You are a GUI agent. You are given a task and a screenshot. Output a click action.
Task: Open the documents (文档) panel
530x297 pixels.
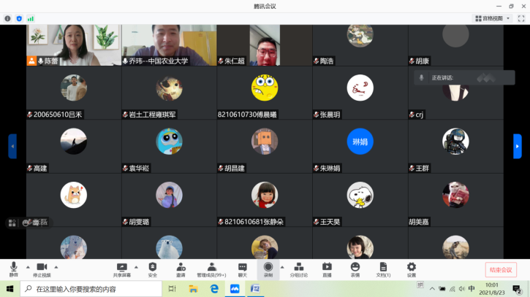point(383,269)
